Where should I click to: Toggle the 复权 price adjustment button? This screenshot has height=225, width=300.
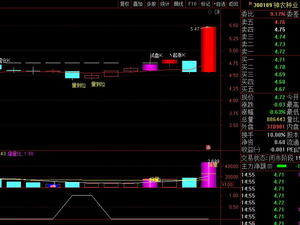[124, 4]
